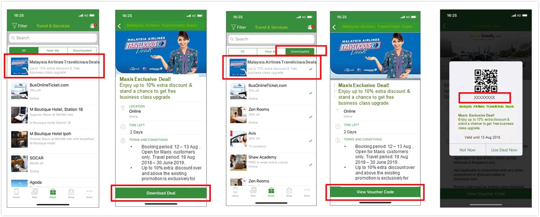Tap Shaw Academy downloaded checkmark
This screenshot has width=540, height=217.
click(x=311, y=165)
